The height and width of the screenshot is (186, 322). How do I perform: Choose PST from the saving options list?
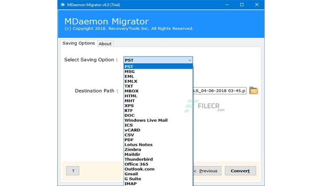(x=158, y=66)
